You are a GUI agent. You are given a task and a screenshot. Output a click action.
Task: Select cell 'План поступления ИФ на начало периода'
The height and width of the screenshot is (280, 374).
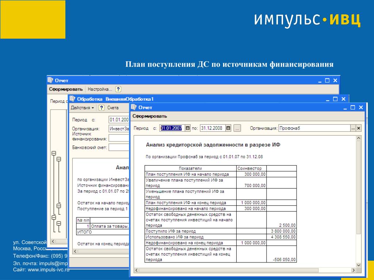point(191,174)
